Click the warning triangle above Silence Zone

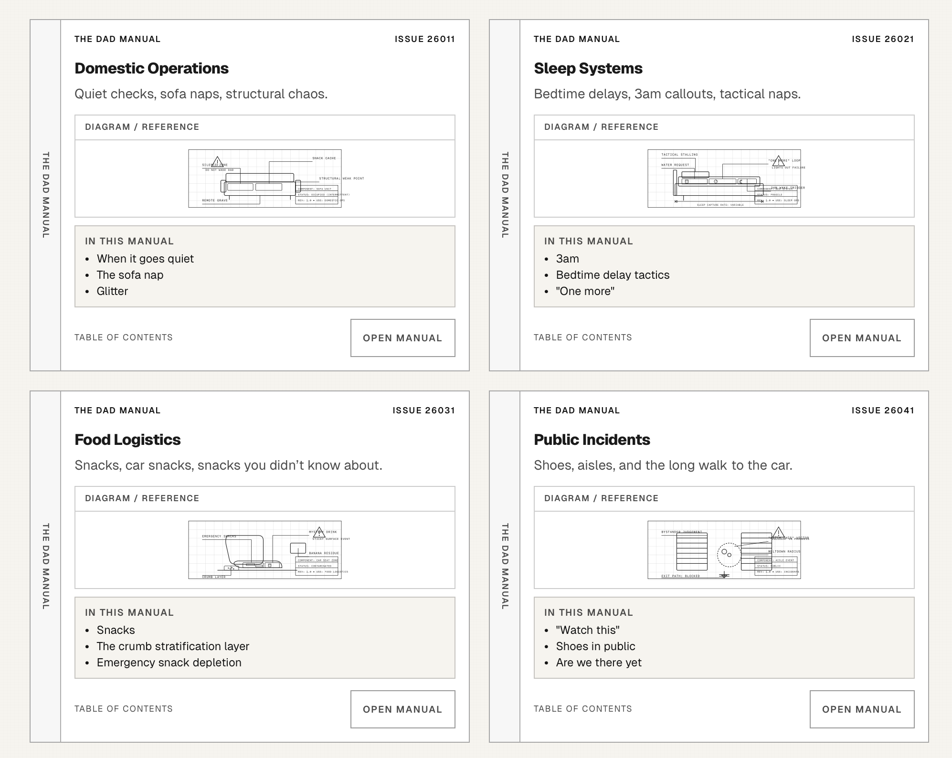coord(217,161)
